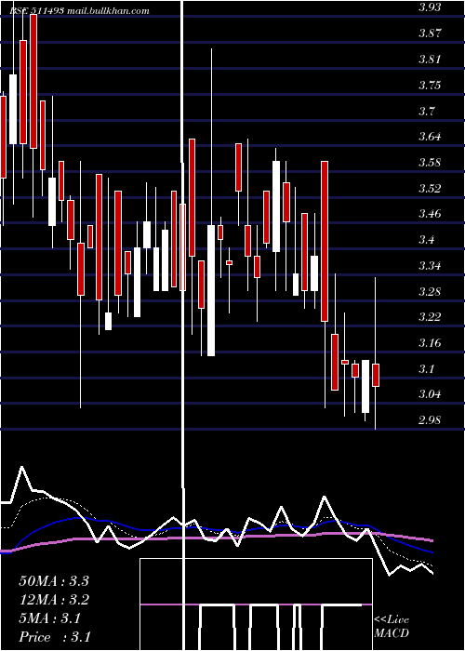Click the 3.34 price axis label

coord(430,265)
